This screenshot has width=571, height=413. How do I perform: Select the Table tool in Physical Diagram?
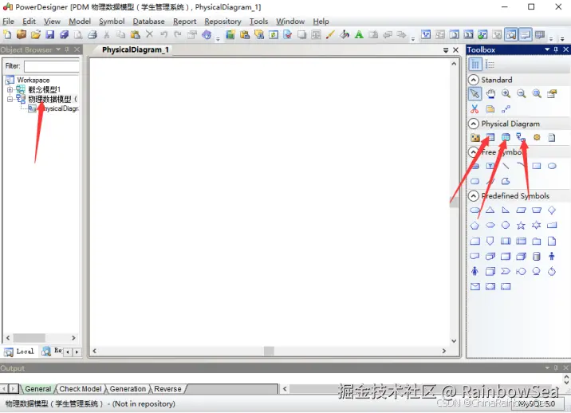(x=490, y=138)
